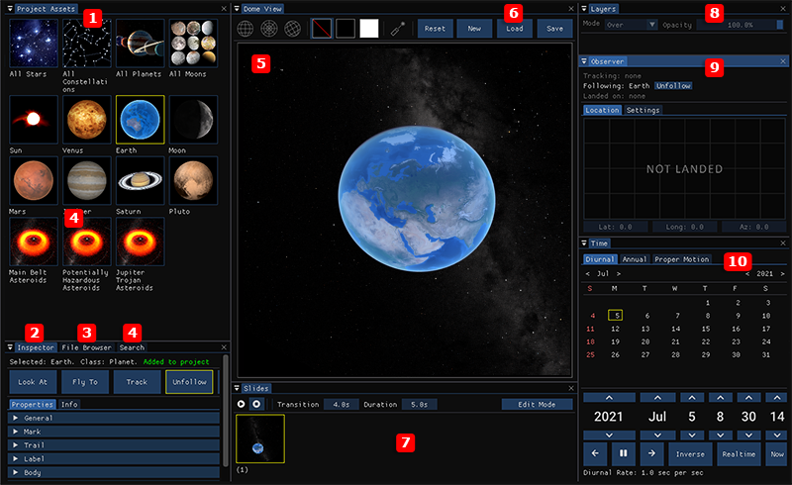The width and height of the screenshot is (792, 485).
Task: Pause time with the pause button
Action: click(x=624, y=453)
